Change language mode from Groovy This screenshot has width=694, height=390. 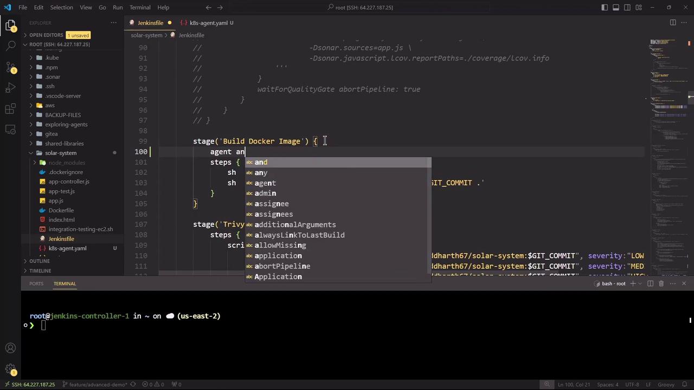click(x=666, y=385)
